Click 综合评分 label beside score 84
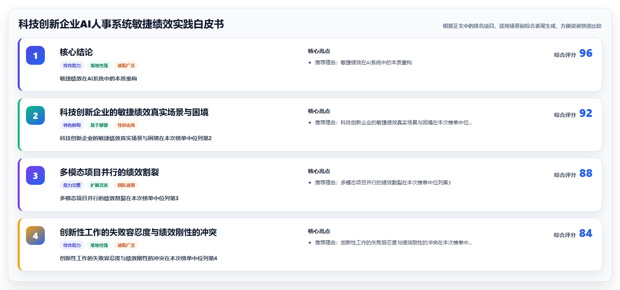 tap(565, 235)
